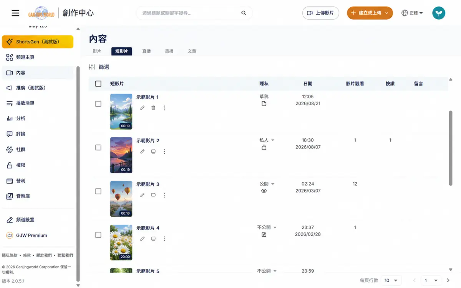Click the search magnifier icon
This screenshot has width=461, height=288.
(244, 13)
